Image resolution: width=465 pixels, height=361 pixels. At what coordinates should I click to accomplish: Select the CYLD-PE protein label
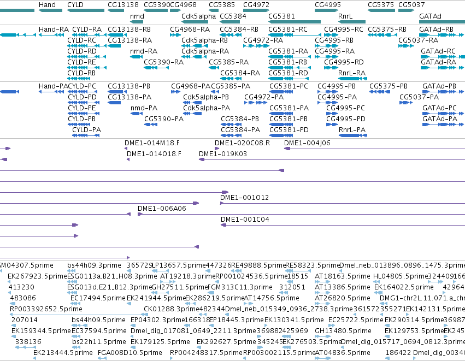pos(82,108)
